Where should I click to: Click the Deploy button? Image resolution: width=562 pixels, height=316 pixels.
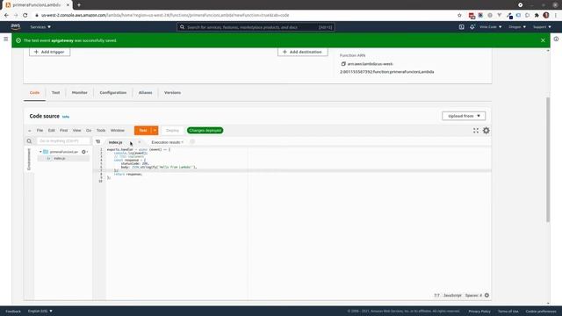(172, 131)
